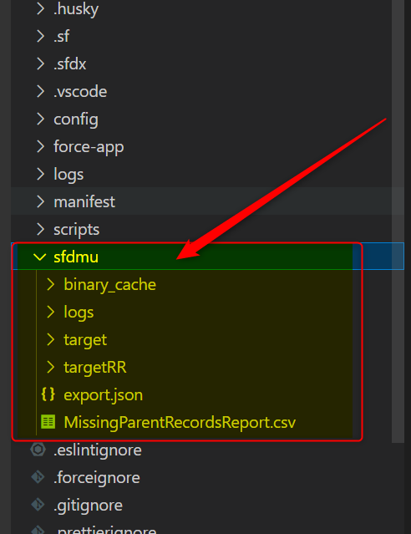Viewport: 411px width, 534px height.
Task: Select the manifest folder name
Action: (x=84, y=201)
